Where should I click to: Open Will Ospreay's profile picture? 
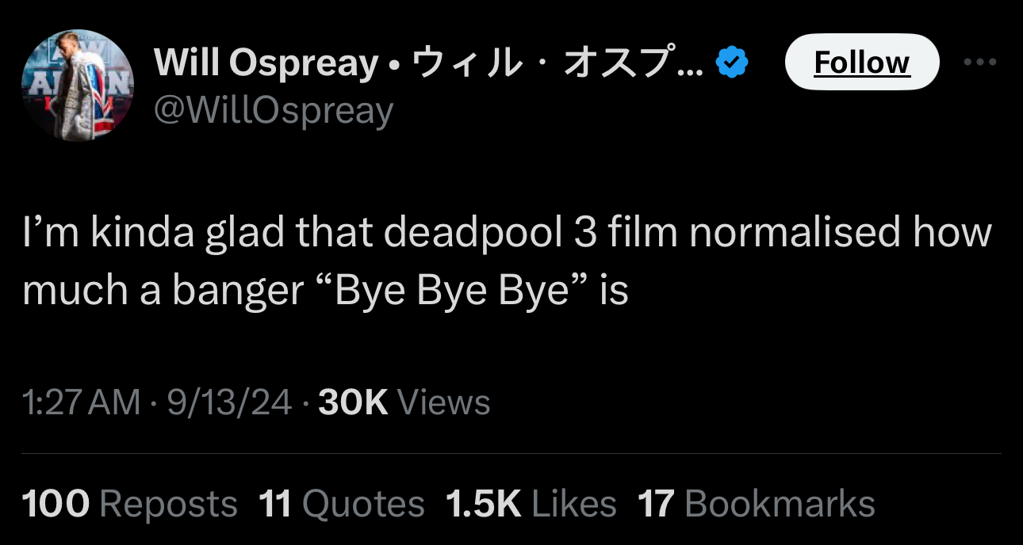click(x=77, y=86)
